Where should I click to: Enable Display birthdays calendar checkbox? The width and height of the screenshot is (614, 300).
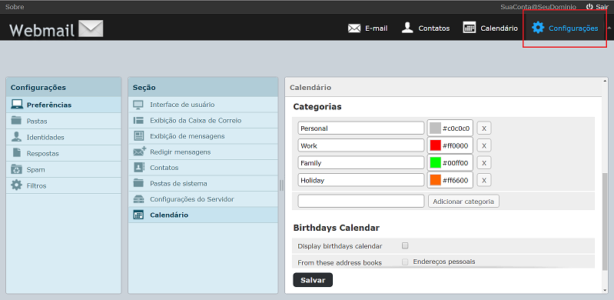pyautogui.click(x=405, y=246)
